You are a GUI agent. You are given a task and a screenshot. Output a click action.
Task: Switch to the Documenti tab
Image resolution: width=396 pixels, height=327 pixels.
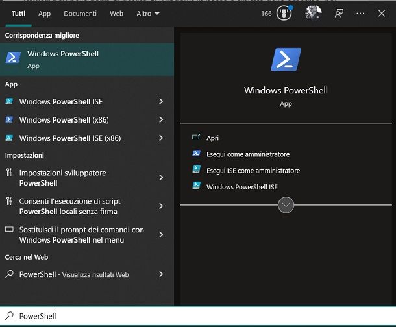click(80, 14)
